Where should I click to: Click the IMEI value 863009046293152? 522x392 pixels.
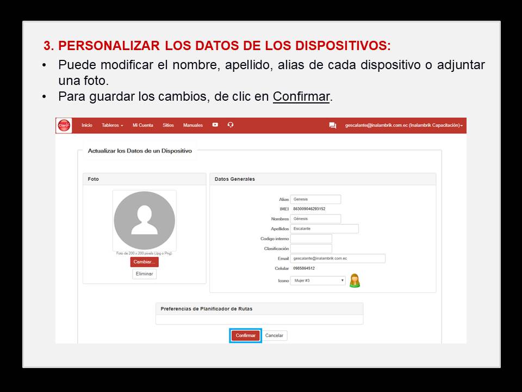pos(309,209)
